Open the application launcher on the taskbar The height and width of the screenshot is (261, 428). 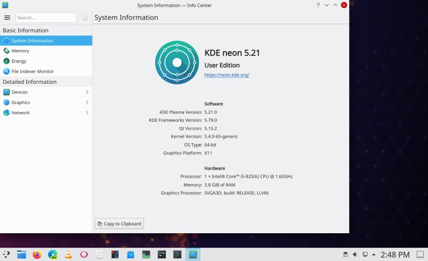[6, 255]
